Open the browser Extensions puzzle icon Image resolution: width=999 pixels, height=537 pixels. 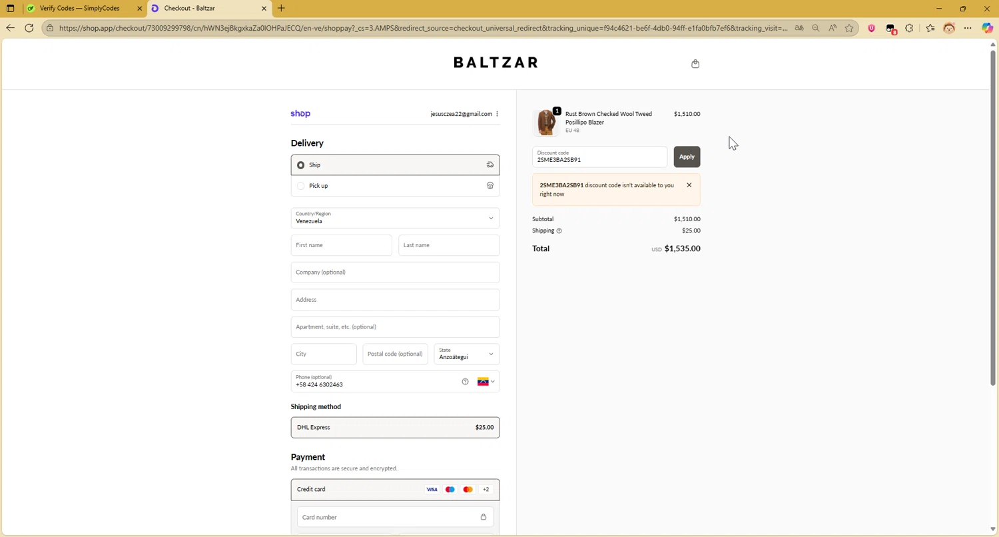(x=909, y=28)
